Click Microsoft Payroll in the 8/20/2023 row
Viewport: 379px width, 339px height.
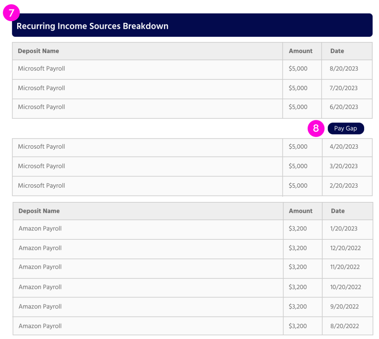pos(41,69)
